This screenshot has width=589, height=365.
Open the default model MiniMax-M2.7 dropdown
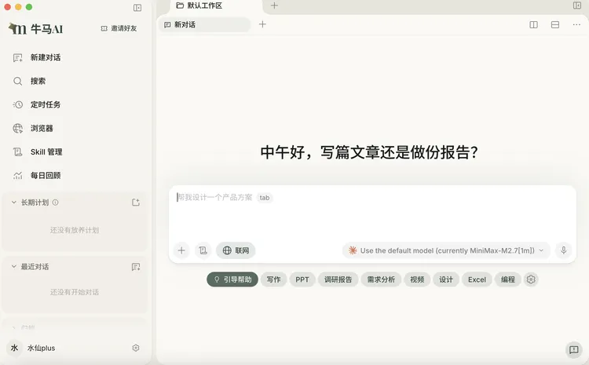(446, 250)
